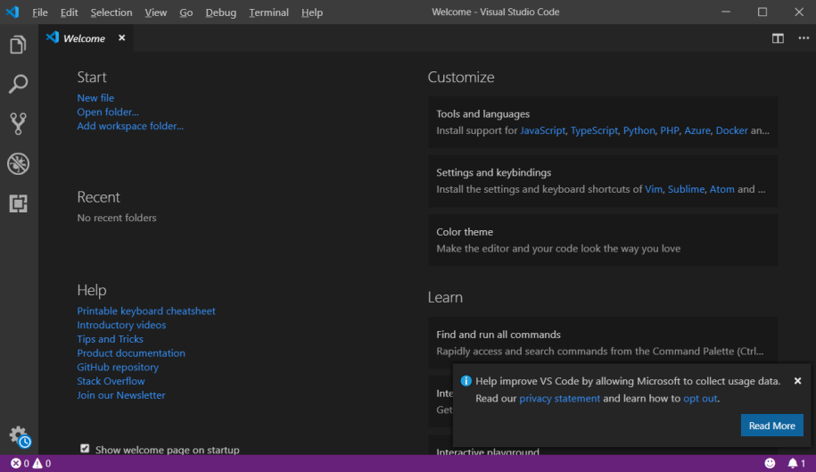Install Atom keybindings link
This screenshot has height=472, width=816.
[x=722, y=189]
